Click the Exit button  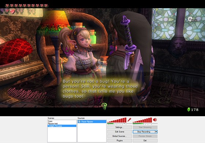(x=145, y=140)
